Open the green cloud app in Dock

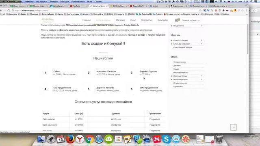point(108,139)
